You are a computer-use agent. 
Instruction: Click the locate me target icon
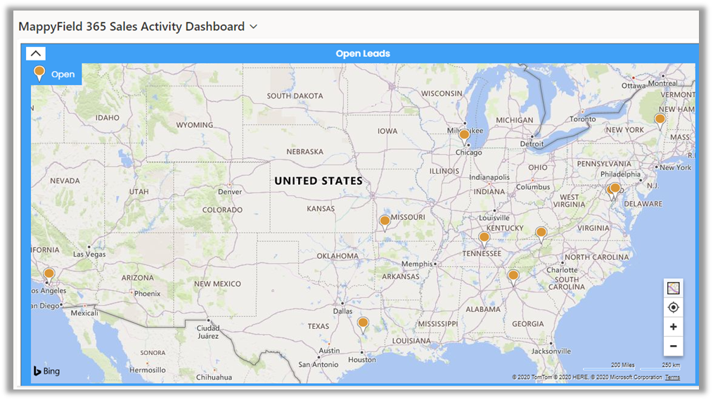[x=673, y=307]
